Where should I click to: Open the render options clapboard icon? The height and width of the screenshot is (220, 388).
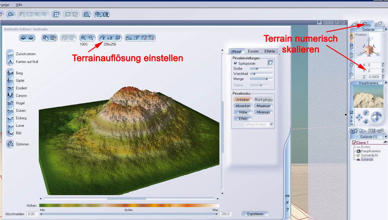coord(87,14)
